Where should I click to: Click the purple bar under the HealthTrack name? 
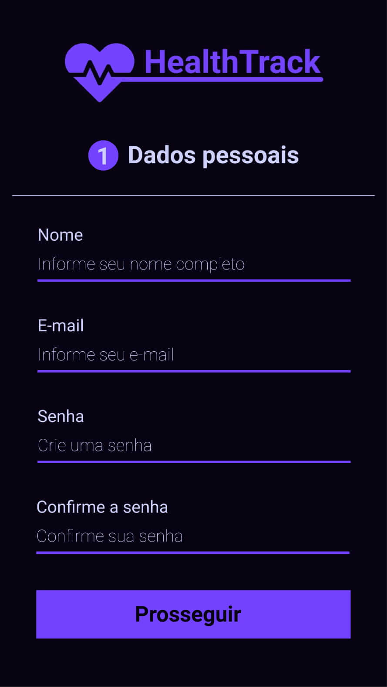(x=226, y=80)
